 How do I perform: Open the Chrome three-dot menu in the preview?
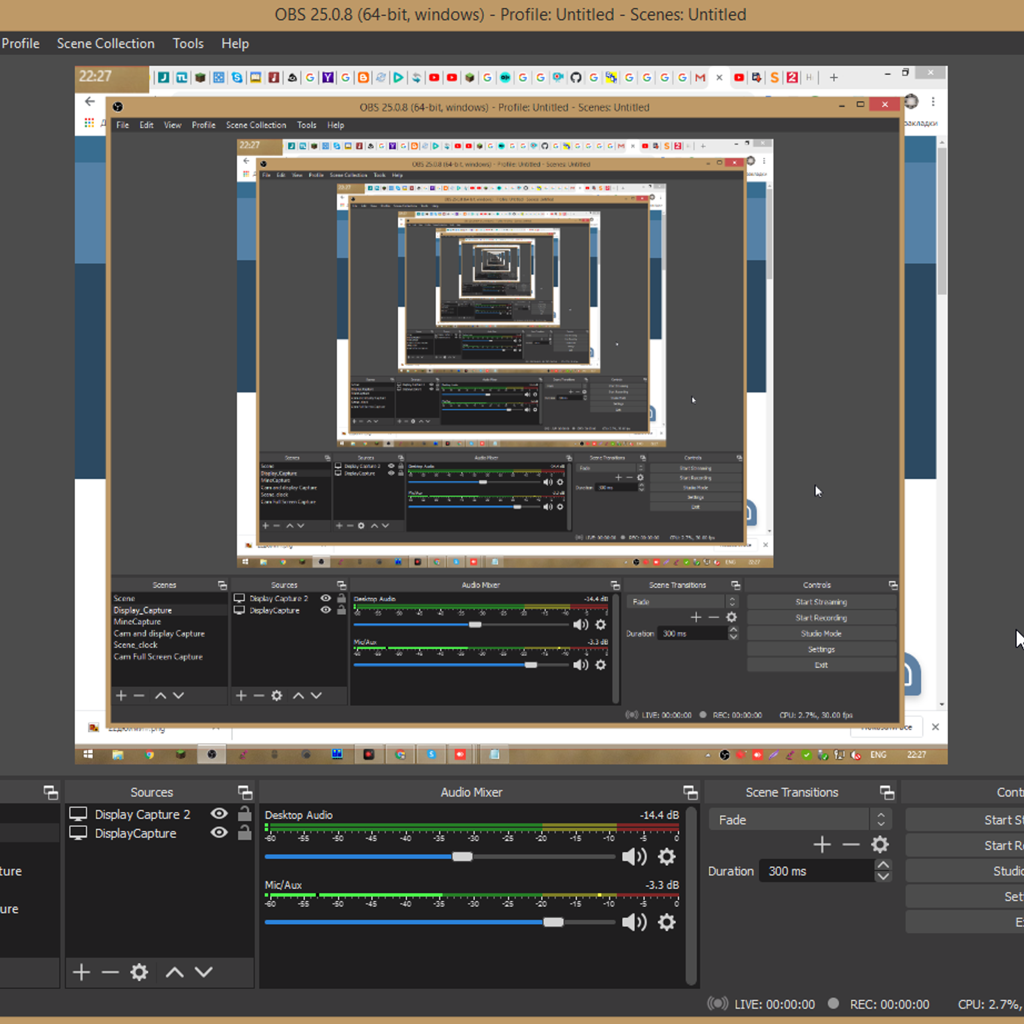pos(933,102)
